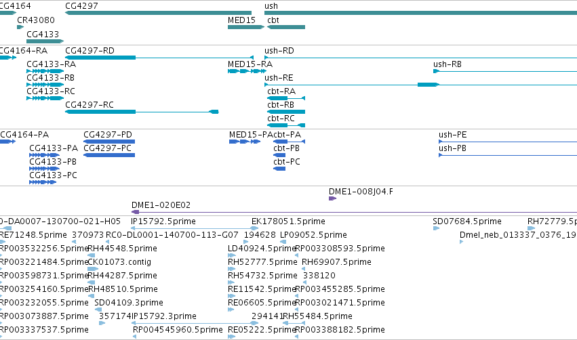
Task: Select the CG4133-RB transcript glyph
Action: click(x=45, y=85)
